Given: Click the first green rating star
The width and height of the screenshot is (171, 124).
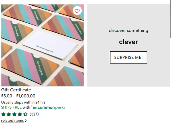Looking at the screenshot, I should tap(3, 114).
